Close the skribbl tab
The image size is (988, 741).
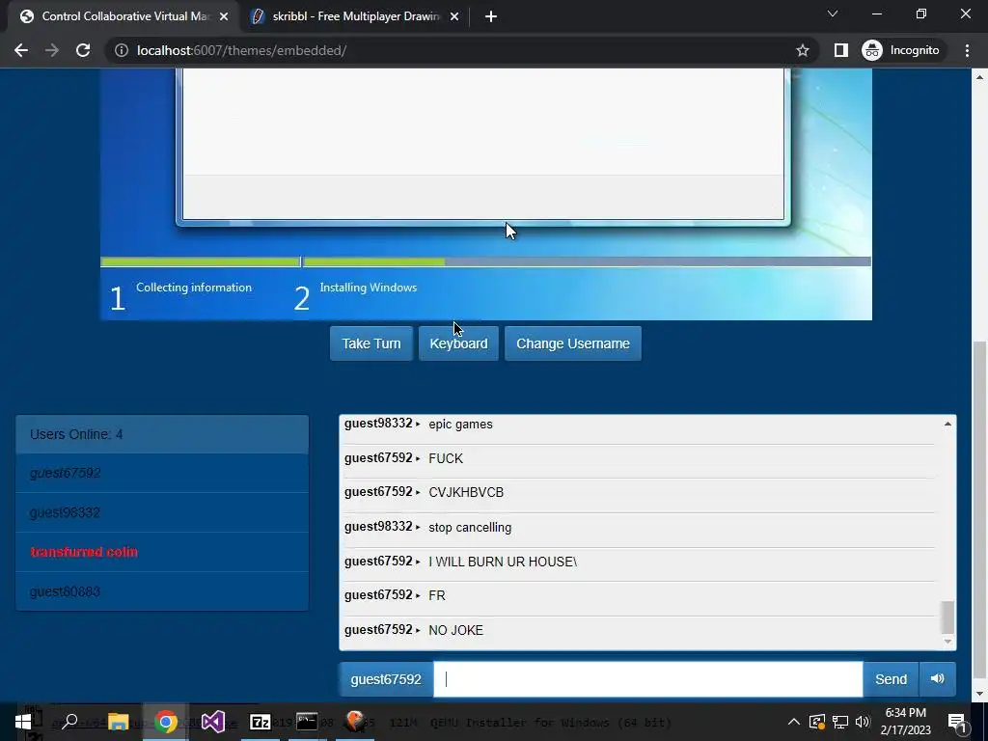(x=454, y=17)
